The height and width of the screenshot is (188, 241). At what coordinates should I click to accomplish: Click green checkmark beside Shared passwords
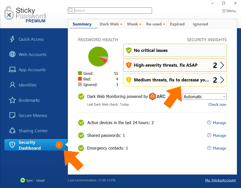[x=81, y=135]
